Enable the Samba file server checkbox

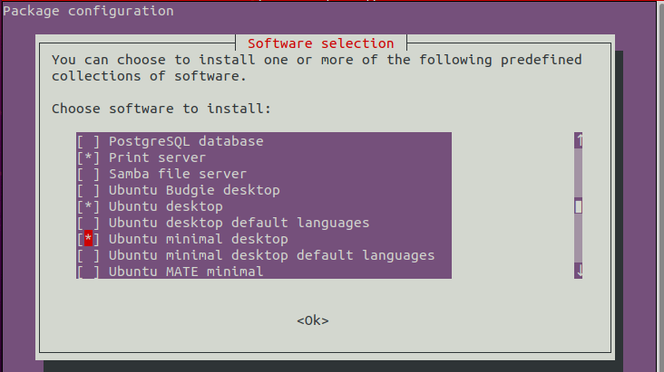click(88, 174)
